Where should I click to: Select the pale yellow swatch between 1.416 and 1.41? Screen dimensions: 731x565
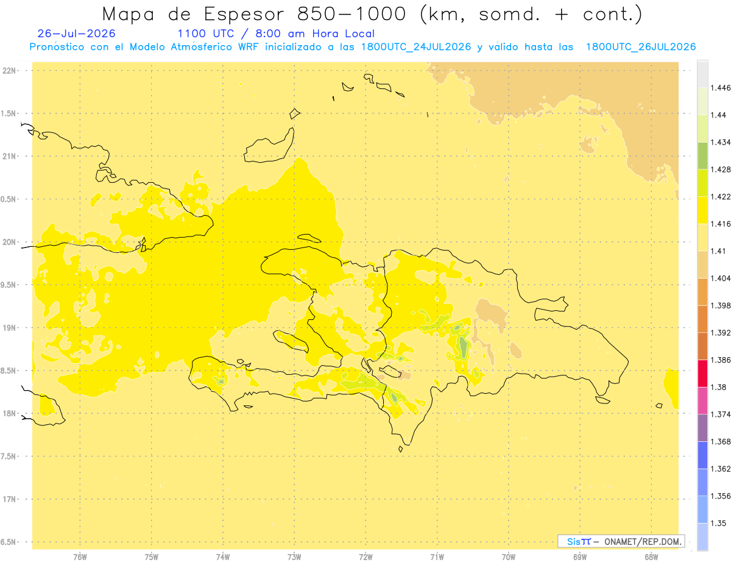[702, 237]
